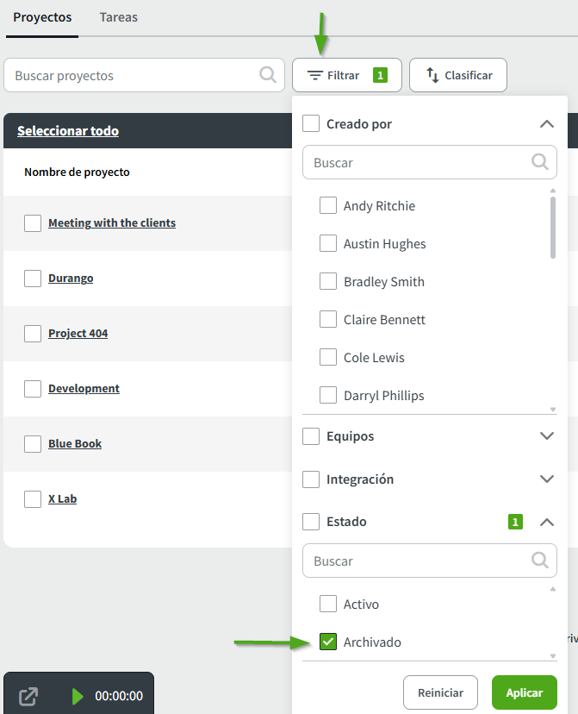Select the Proyectos tab
578x714 pixels.
(x=42, y=17)
